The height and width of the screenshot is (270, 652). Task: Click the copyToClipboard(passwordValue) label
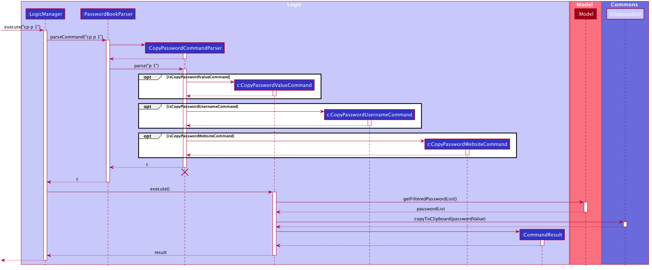click(450, 219)
